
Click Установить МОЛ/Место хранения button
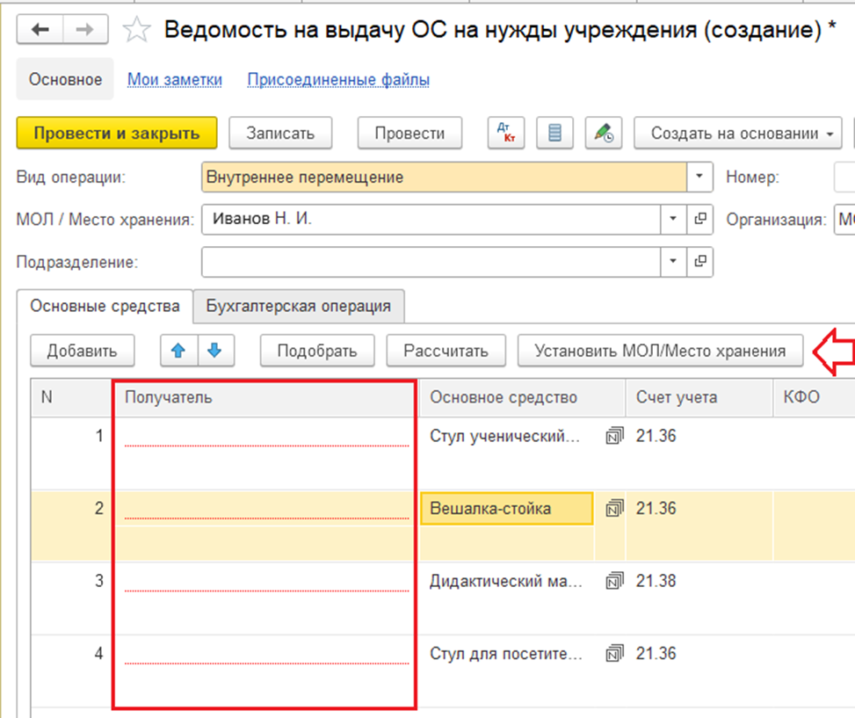click(660, 351)
